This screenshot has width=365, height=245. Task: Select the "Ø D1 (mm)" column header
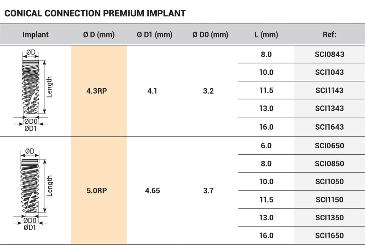click(154, 35)
